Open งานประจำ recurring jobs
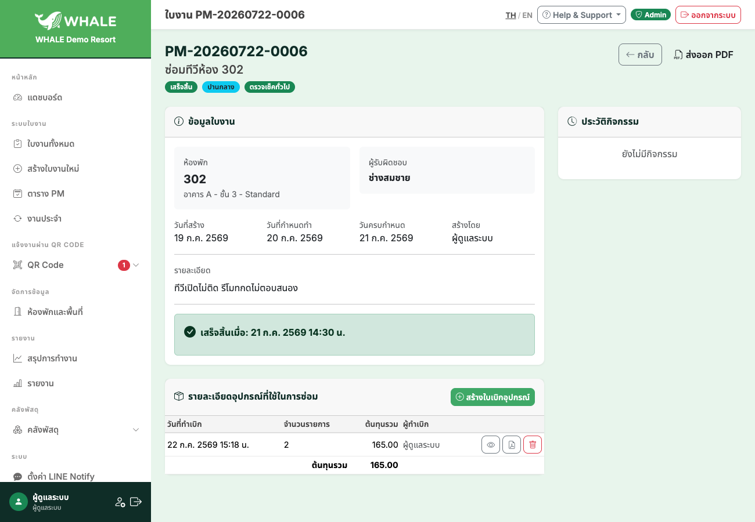This screenshot has height=522, width=755. tap(75, 219)
